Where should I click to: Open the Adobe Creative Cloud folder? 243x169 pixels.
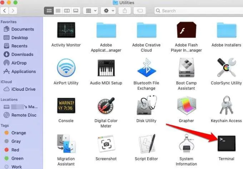tap(147, 30)
